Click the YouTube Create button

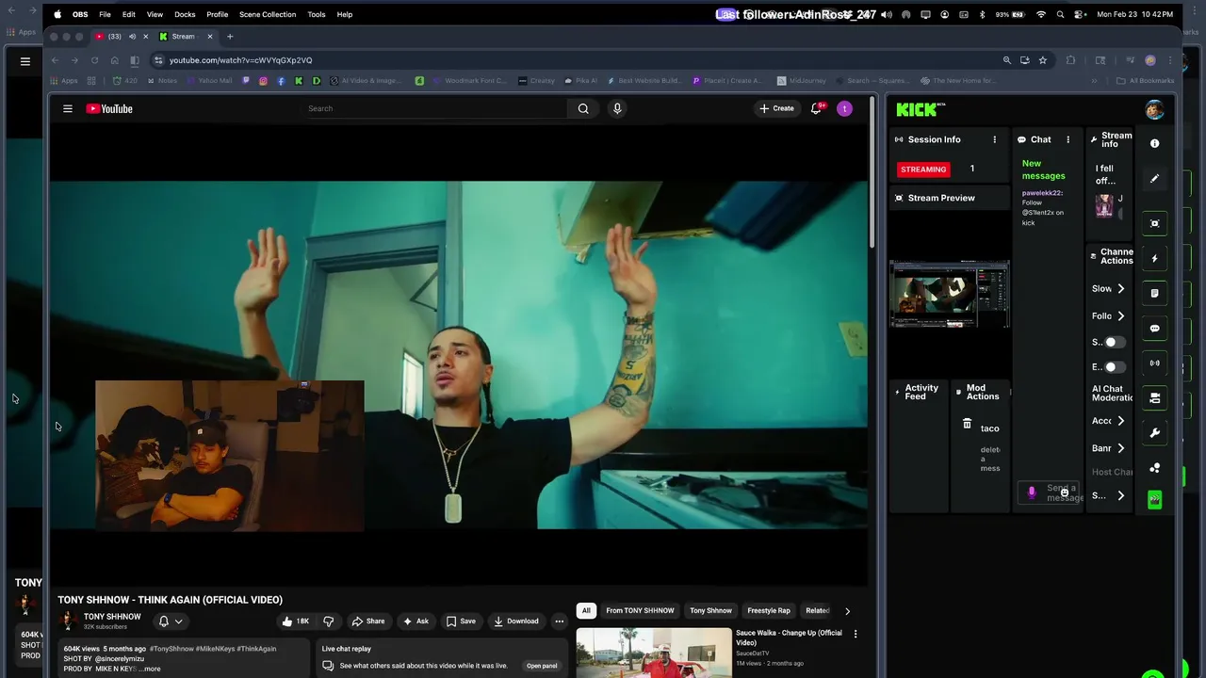tap(777, 108)
